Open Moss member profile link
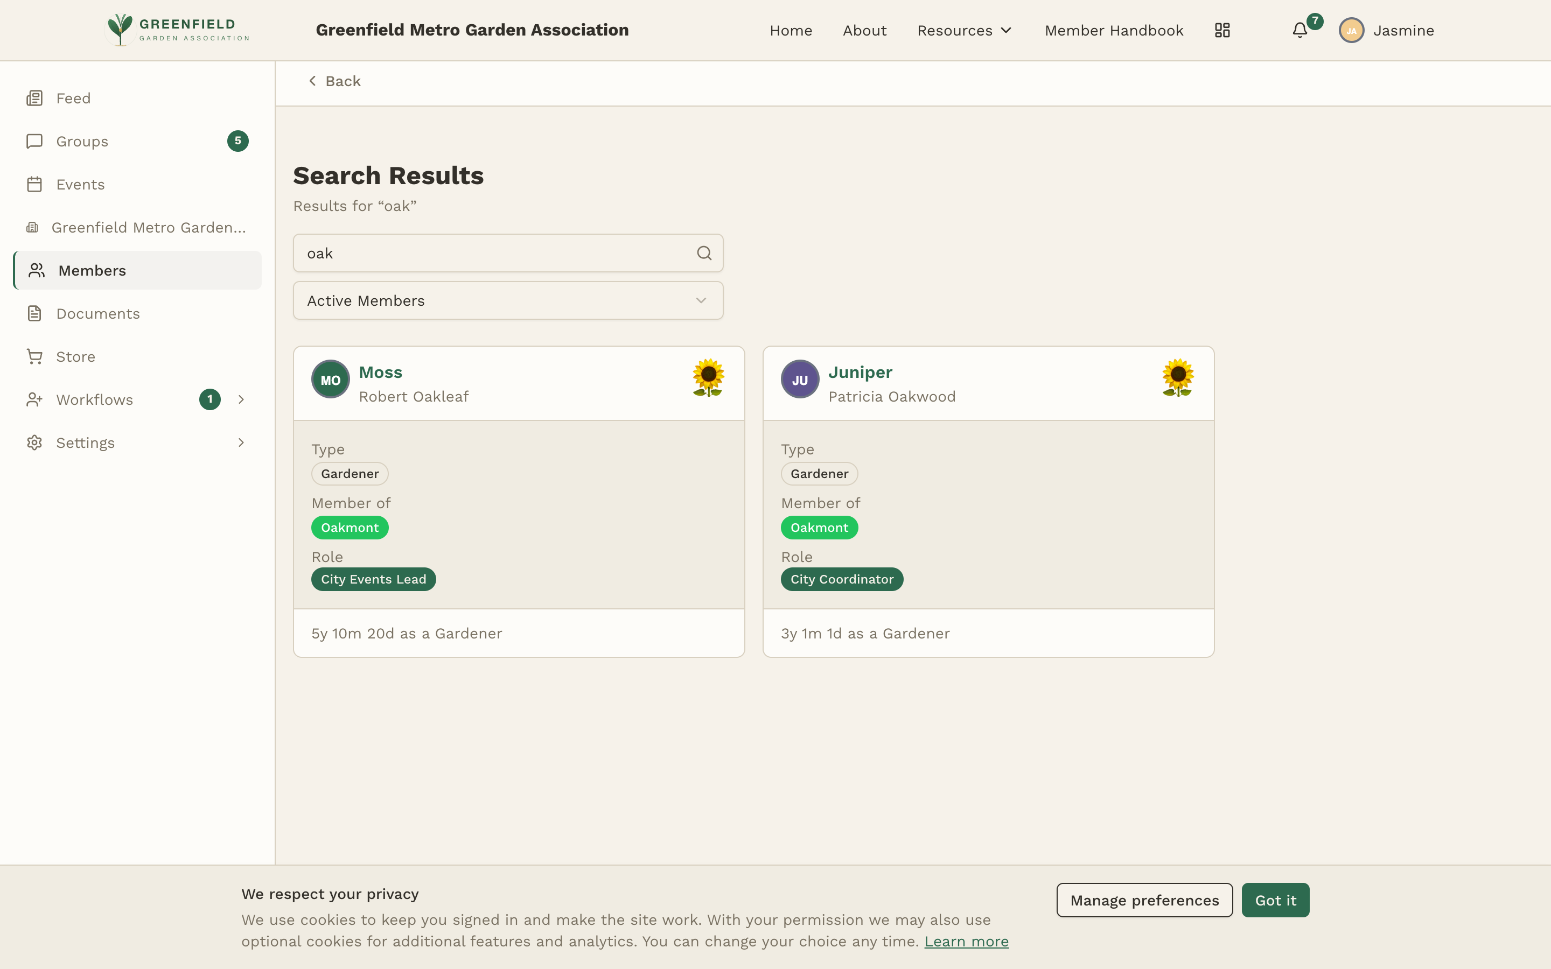Screen dimensions: 1551x969 tap(381, 371)
